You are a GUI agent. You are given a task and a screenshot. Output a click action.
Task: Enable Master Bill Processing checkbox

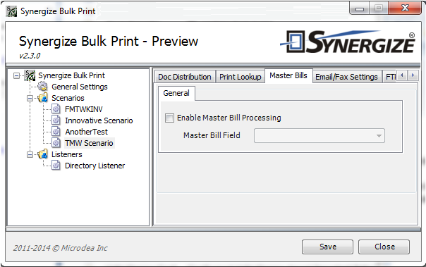(169, 118)
